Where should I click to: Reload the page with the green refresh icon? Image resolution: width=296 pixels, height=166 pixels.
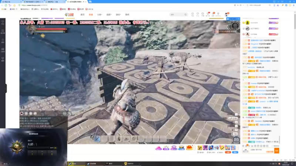click(6, 5)
